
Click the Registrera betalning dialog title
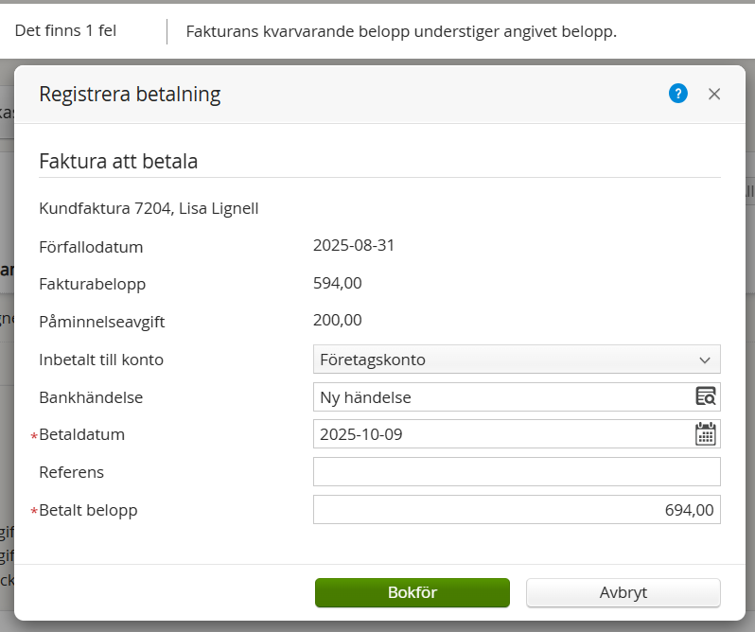click(130, 94)
